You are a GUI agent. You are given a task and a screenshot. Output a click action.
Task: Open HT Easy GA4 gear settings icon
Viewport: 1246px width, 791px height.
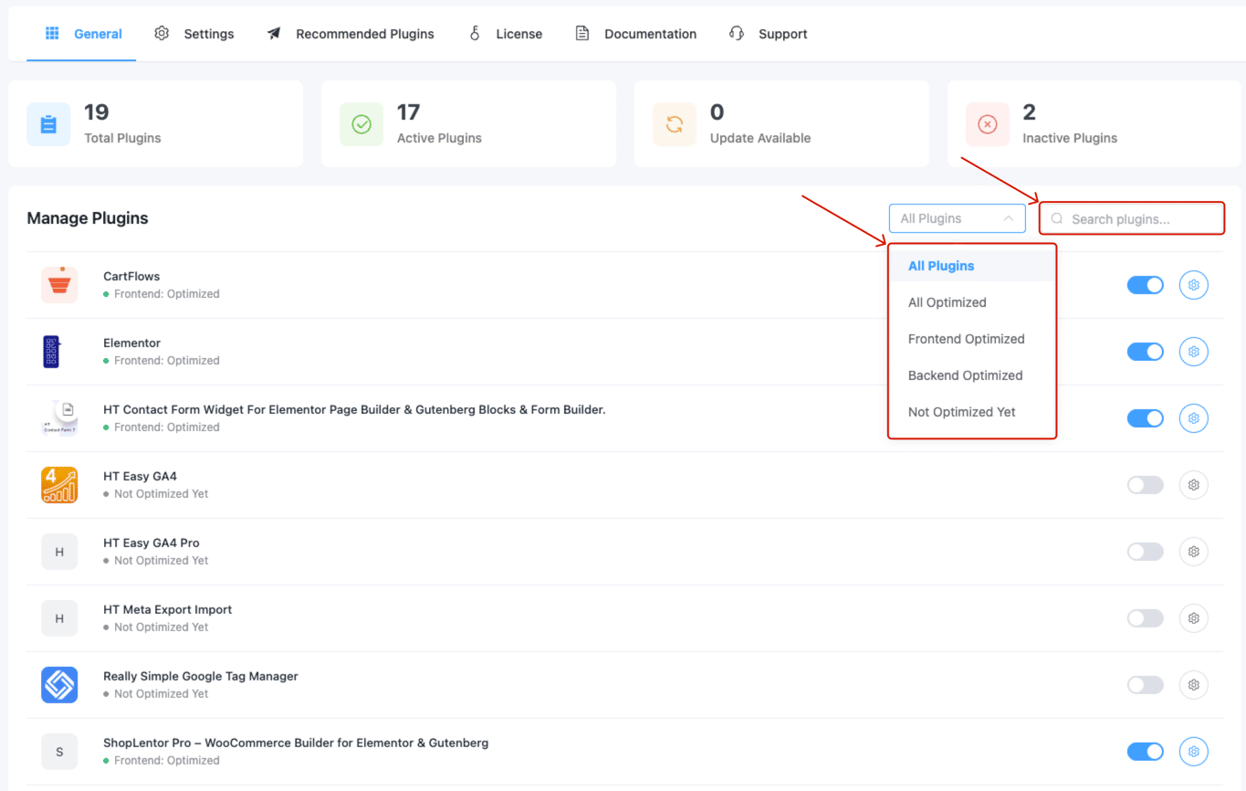coord(1193,485)
